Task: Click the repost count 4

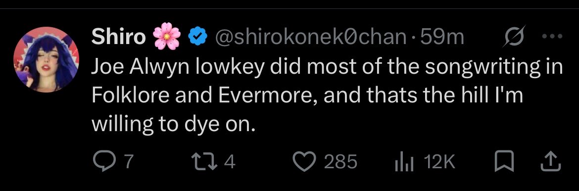Action: click(230, 162)
